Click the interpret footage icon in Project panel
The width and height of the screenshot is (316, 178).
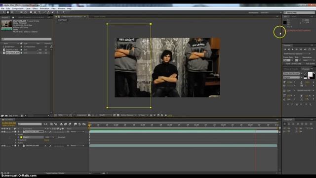[x=2, y=116]
